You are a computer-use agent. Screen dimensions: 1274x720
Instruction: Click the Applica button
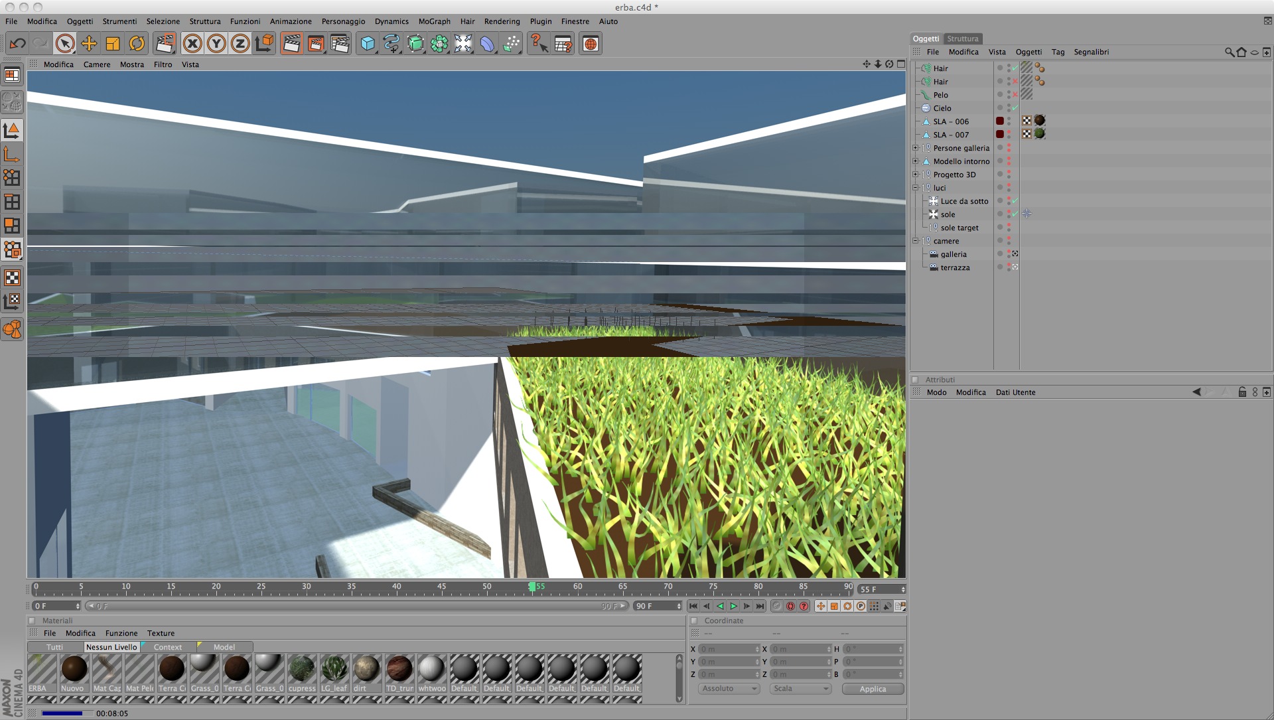coord(873,689)
